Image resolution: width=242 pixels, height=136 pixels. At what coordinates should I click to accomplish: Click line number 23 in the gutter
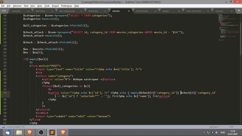pos(5,59)
